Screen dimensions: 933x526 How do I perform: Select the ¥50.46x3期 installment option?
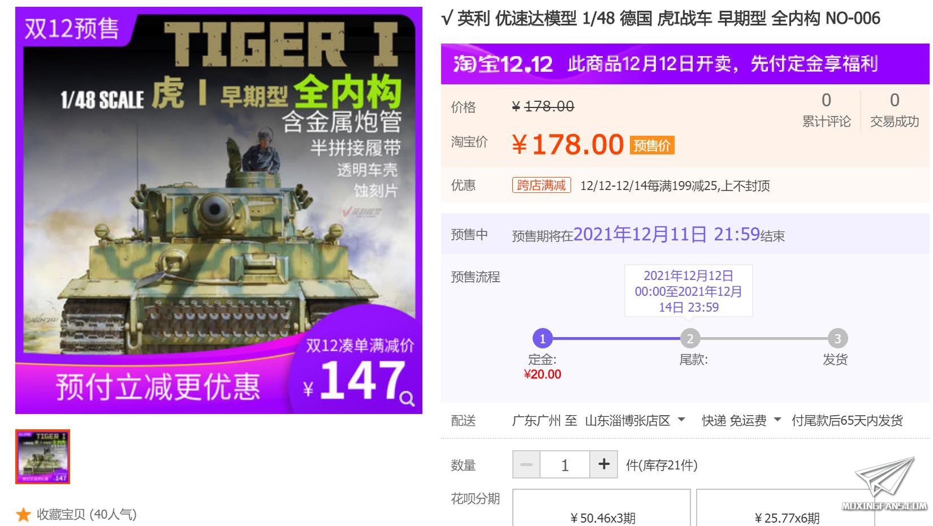click(x=602, y=508)
